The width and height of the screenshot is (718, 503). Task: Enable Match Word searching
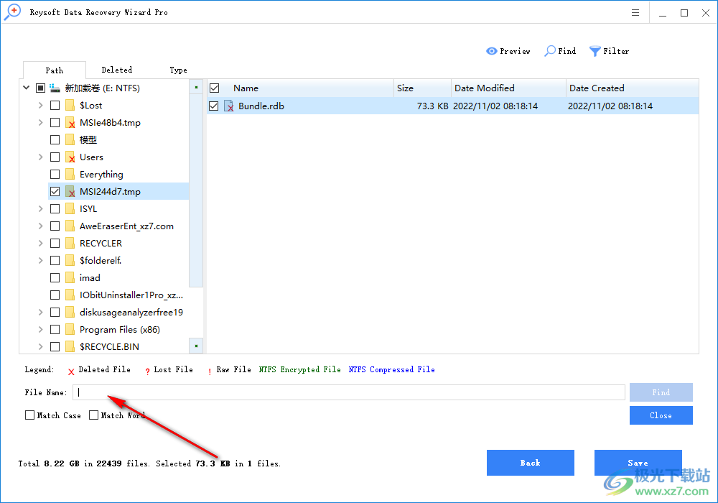pyautogui.click(x=94, y=415)
